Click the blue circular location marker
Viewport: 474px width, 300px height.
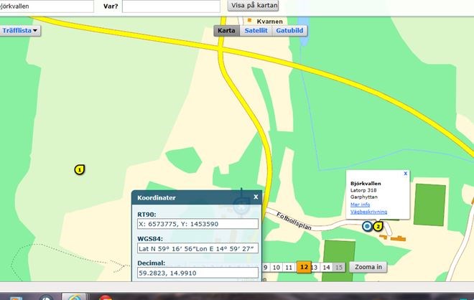pyautogui.click(x=368, y=226)
